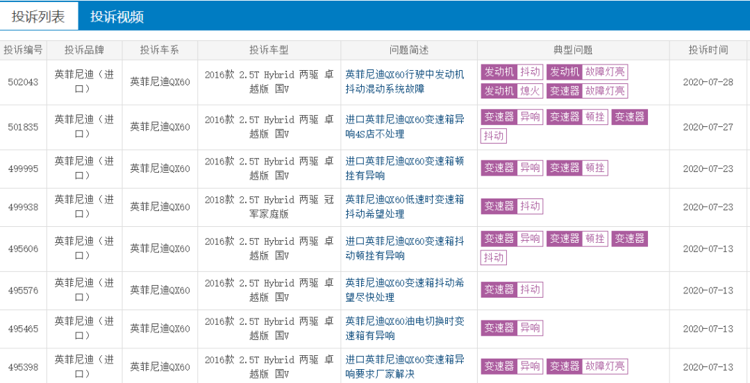
Task: Click the 变速器 故障灯亮 tag in row 495398
Action: [587, 367]
